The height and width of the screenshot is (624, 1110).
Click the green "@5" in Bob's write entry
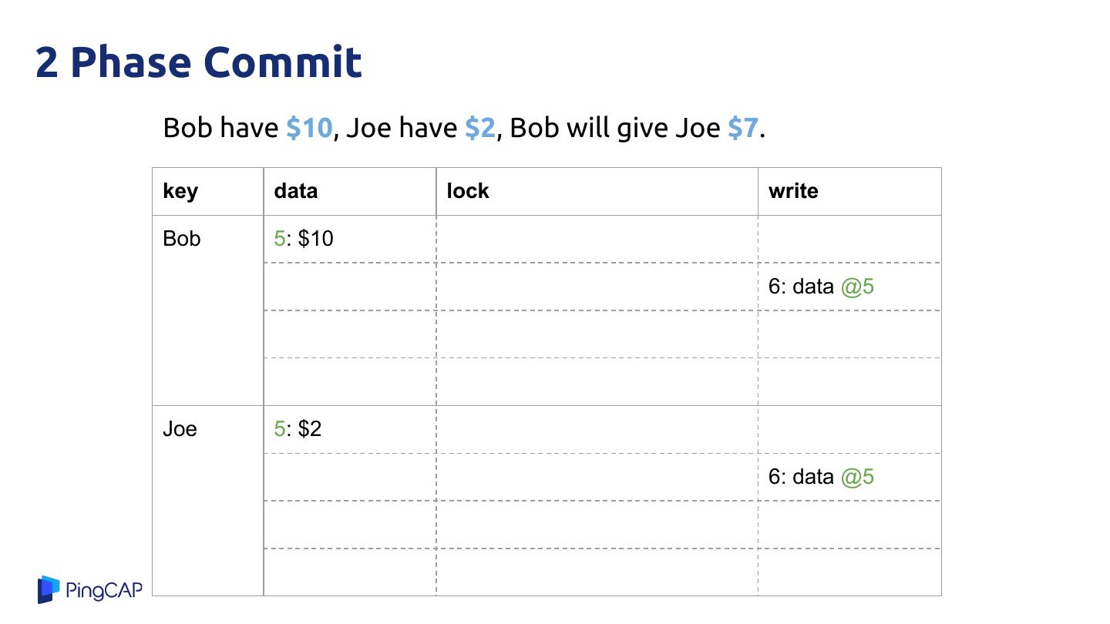click(x=857, y=287)
